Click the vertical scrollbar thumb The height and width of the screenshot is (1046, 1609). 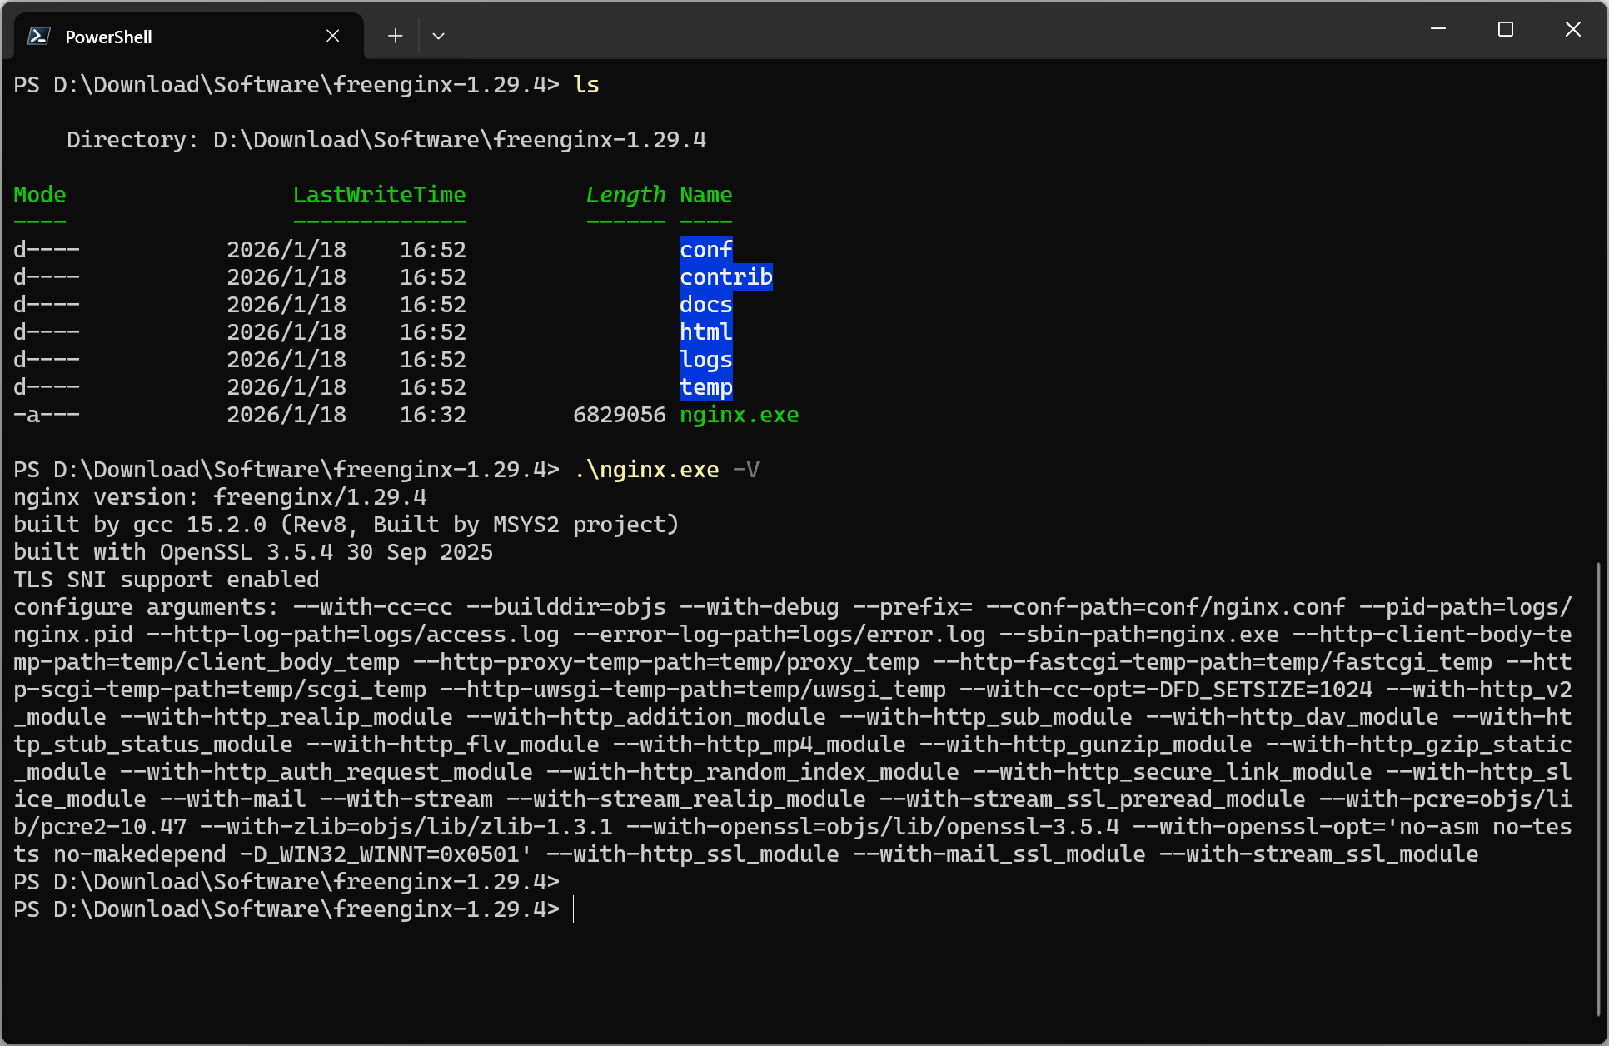[1598, 789]
